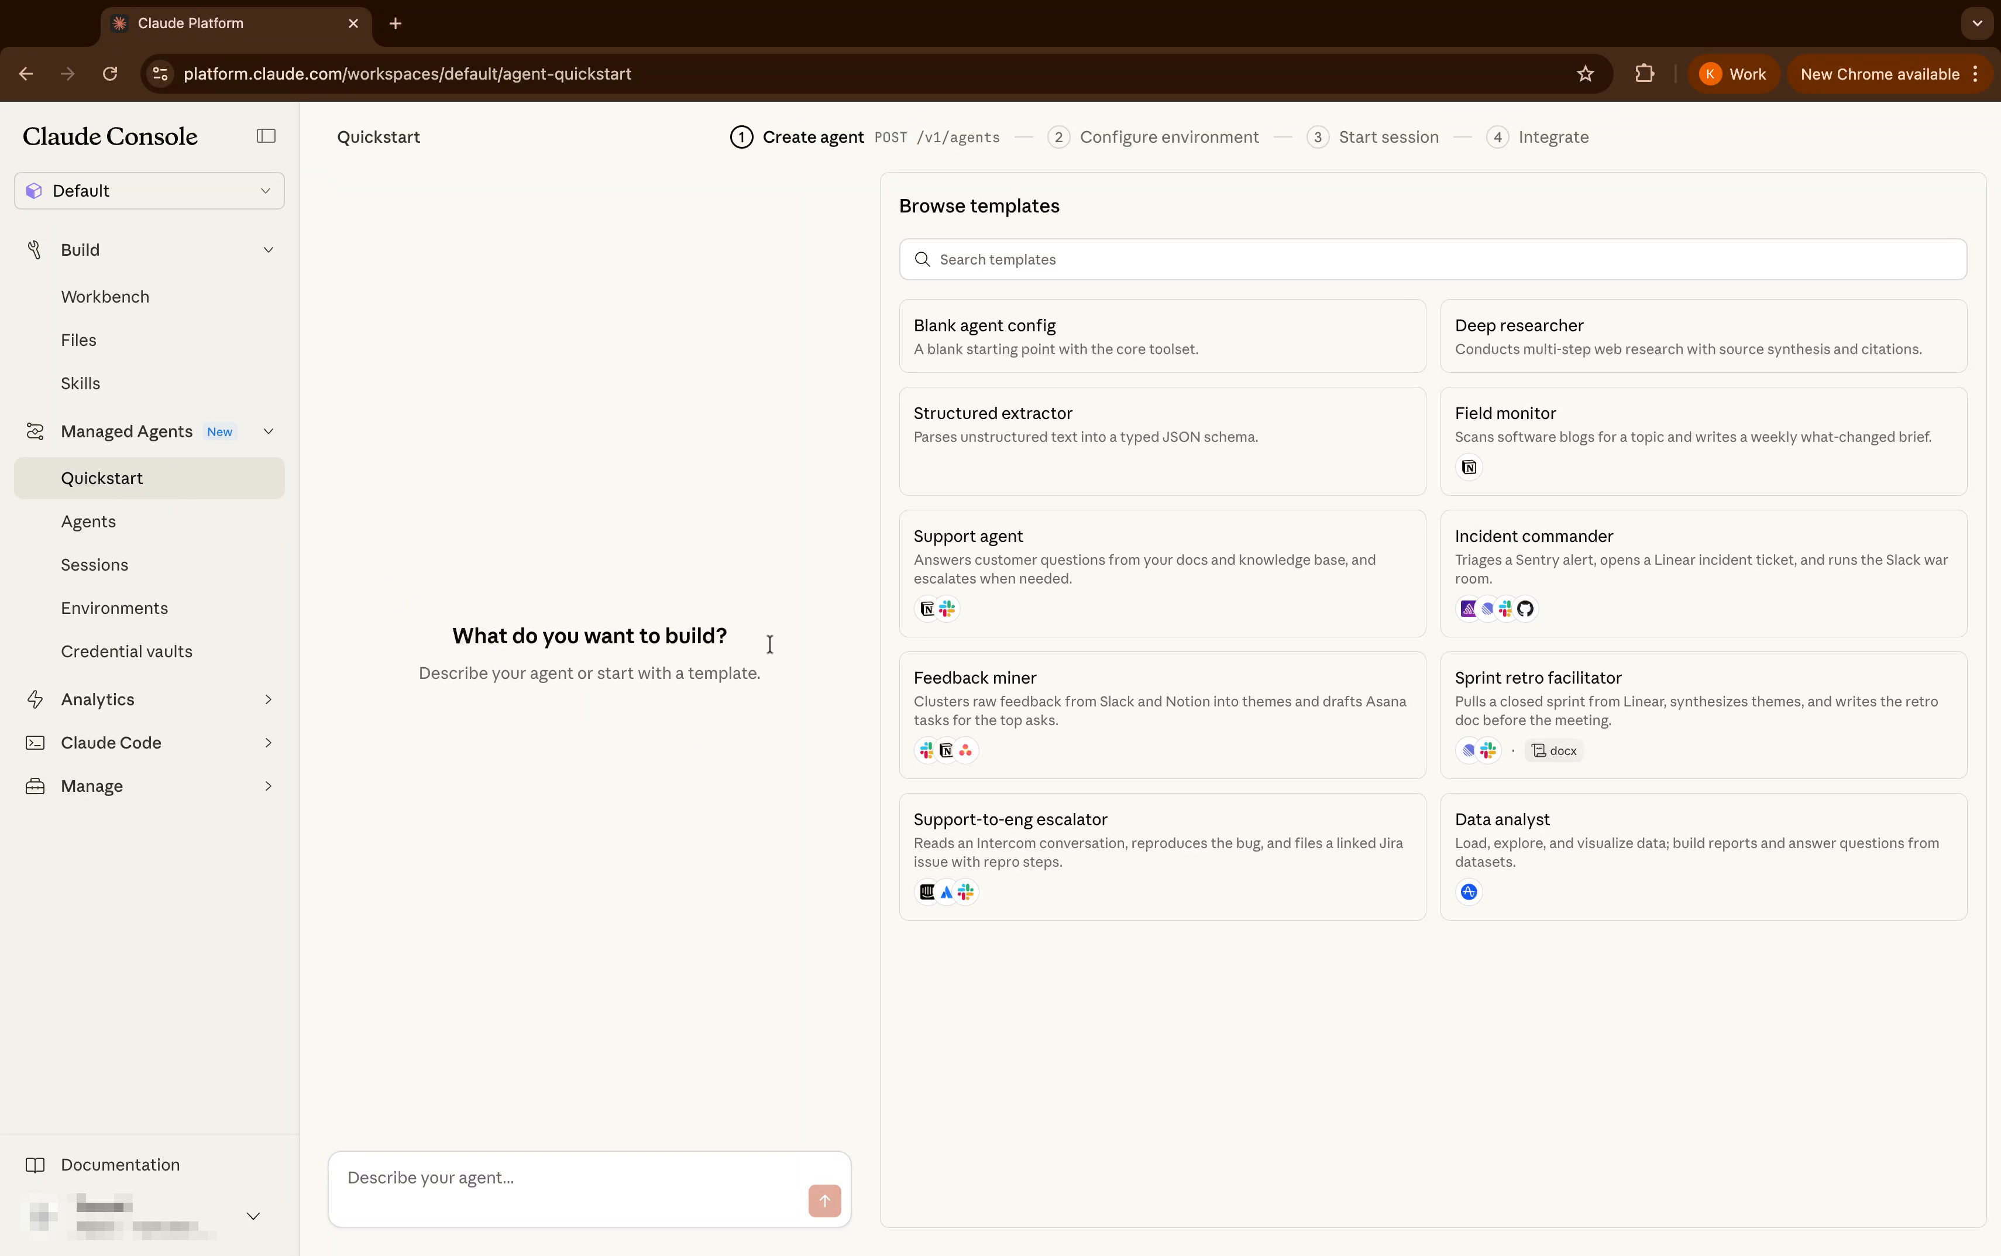The width and height of the screenshot is (2001, 1256).
Task: Click the Analytics lightning icon
Action: click(35, 699)
